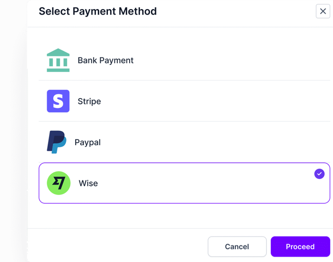
Task: Toggle selection on the Stripe row
Action: pos(163,101)
